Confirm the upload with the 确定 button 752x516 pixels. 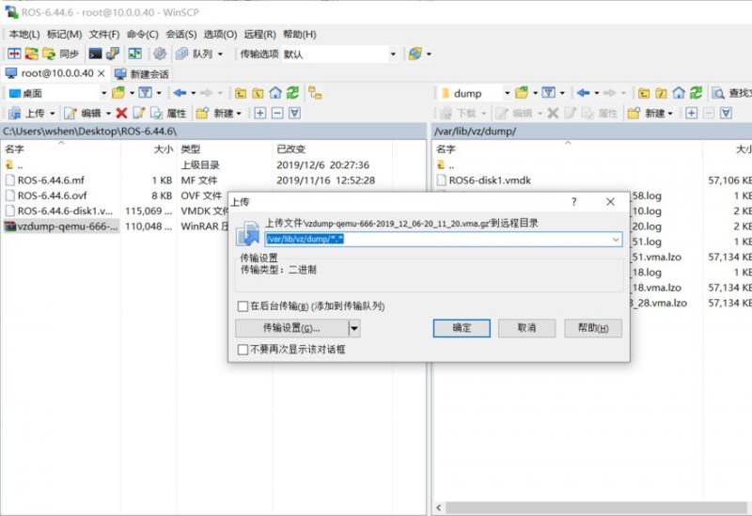[462, 328]
